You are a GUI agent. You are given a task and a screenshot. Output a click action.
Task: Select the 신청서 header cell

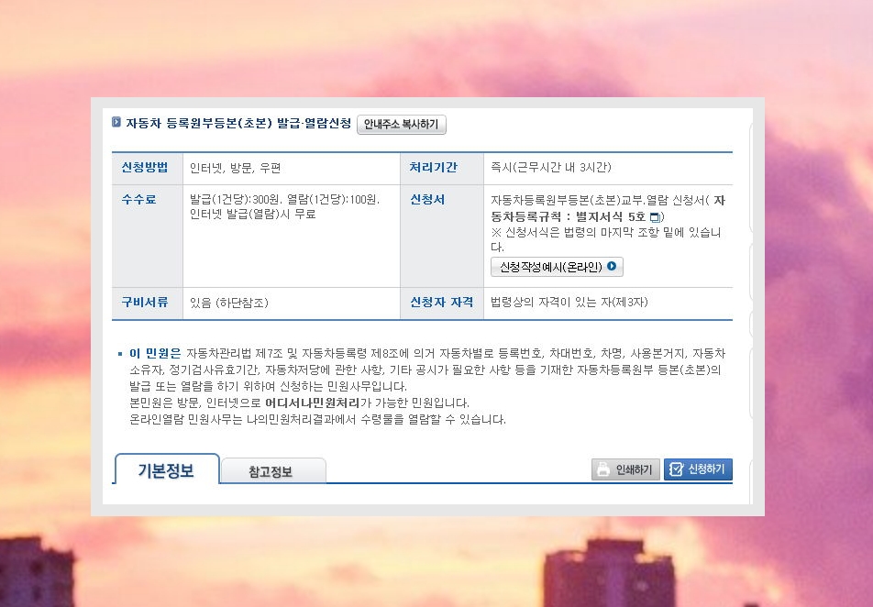coord(442,237)
